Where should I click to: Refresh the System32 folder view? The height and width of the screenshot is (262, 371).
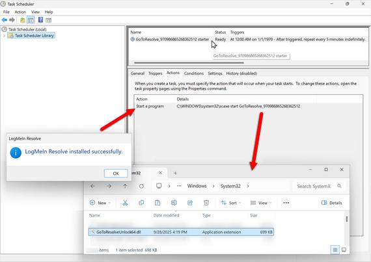(x=141, y=186)
